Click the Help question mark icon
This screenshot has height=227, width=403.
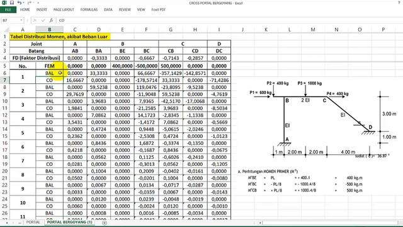(399, 3)
